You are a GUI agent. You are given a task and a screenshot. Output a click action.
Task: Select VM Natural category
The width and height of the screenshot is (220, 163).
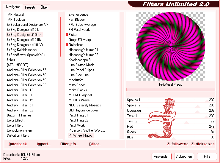15,15
